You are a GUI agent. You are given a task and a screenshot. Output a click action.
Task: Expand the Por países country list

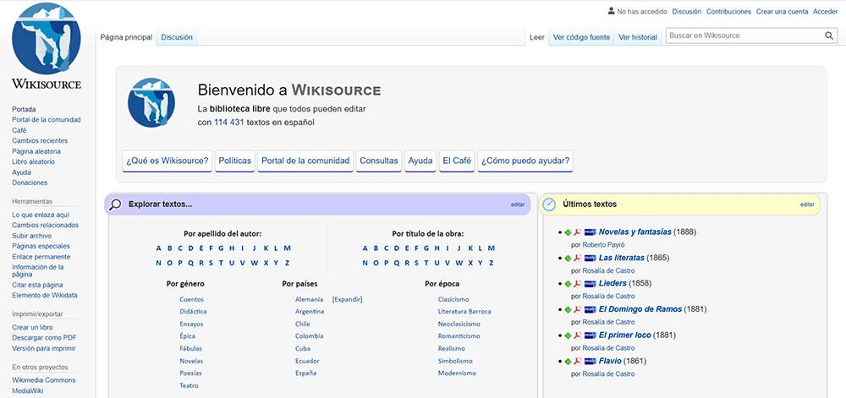347,299
